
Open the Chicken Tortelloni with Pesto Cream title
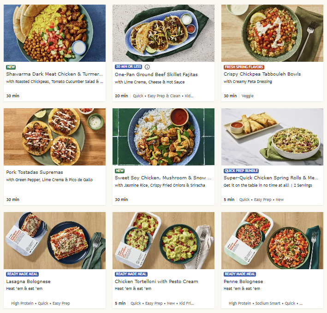156,281
